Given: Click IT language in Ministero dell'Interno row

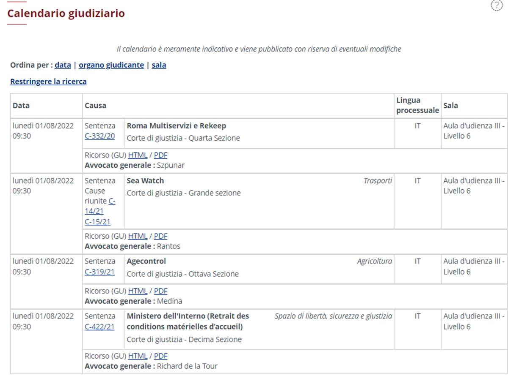Looking at the screenshot, I should (418, 316).
